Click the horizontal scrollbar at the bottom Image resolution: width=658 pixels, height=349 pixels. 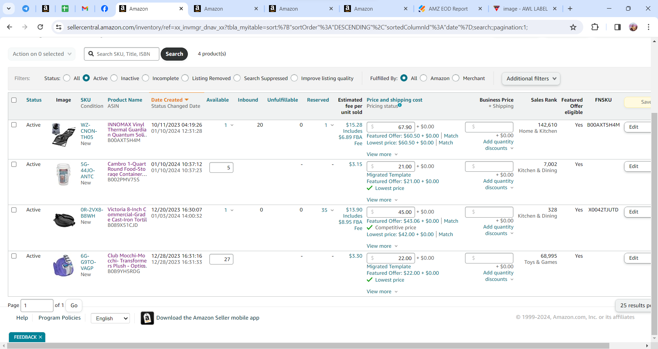[308, 346]
